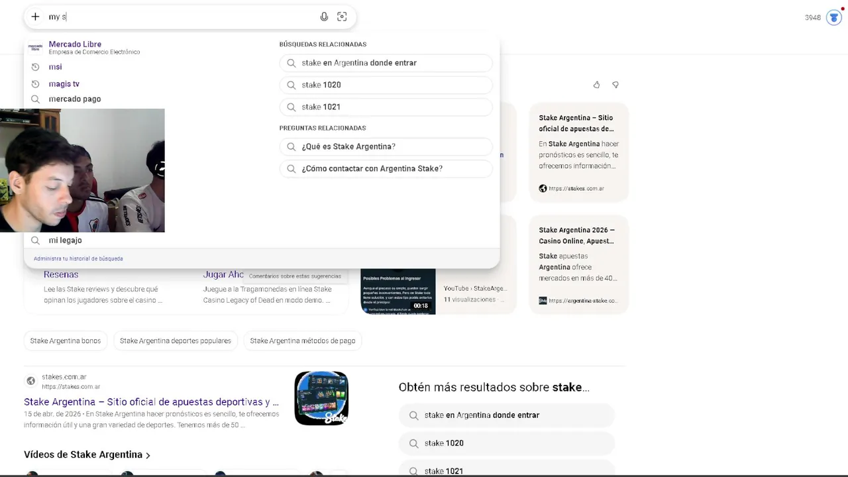Open rewards badge icon beside 3948
Screen dimensions: 848x477
tap(834, 17)
